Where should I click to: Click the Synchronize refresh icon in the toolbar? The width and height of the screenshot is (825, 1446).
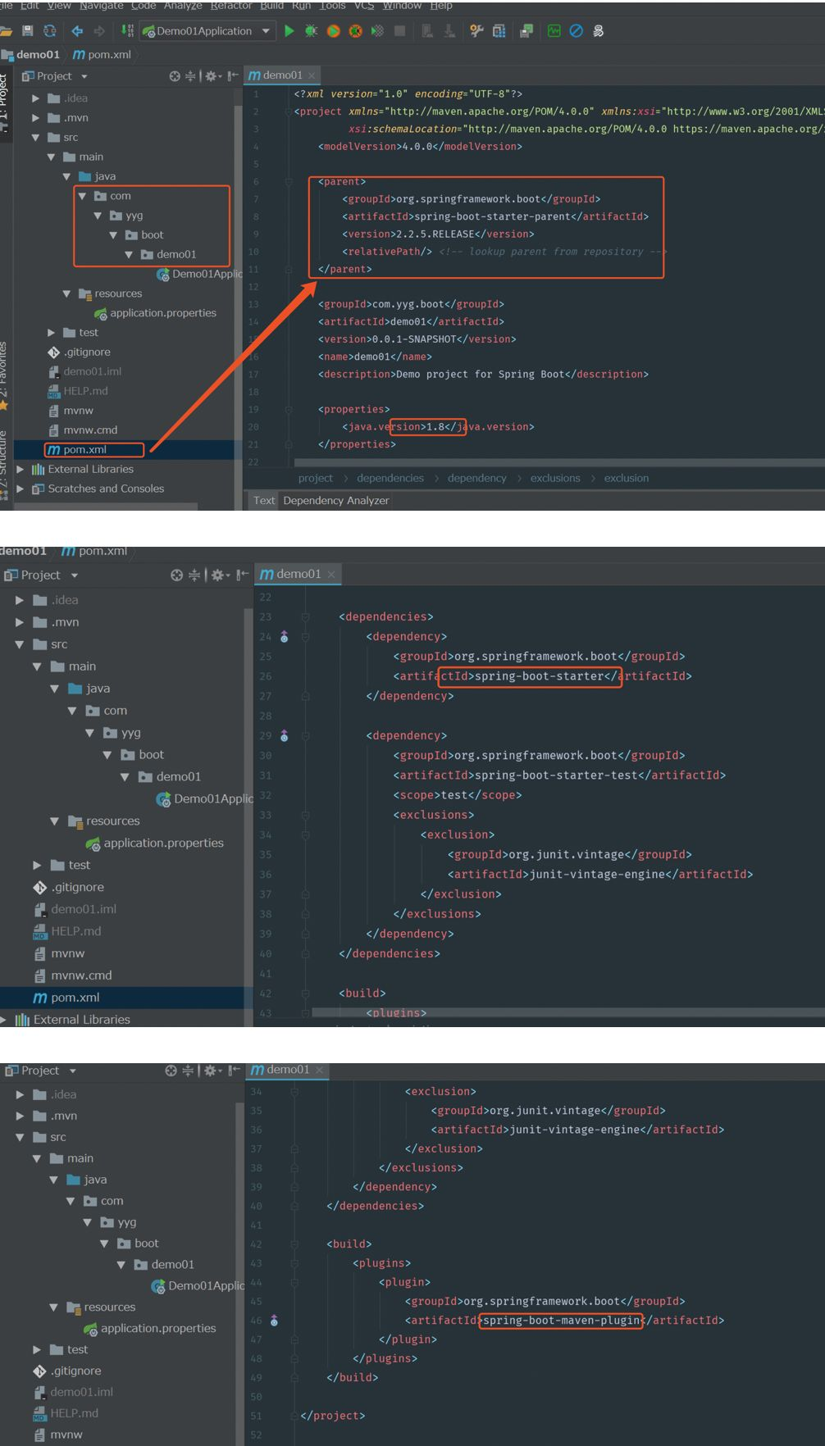click(50, 31)
